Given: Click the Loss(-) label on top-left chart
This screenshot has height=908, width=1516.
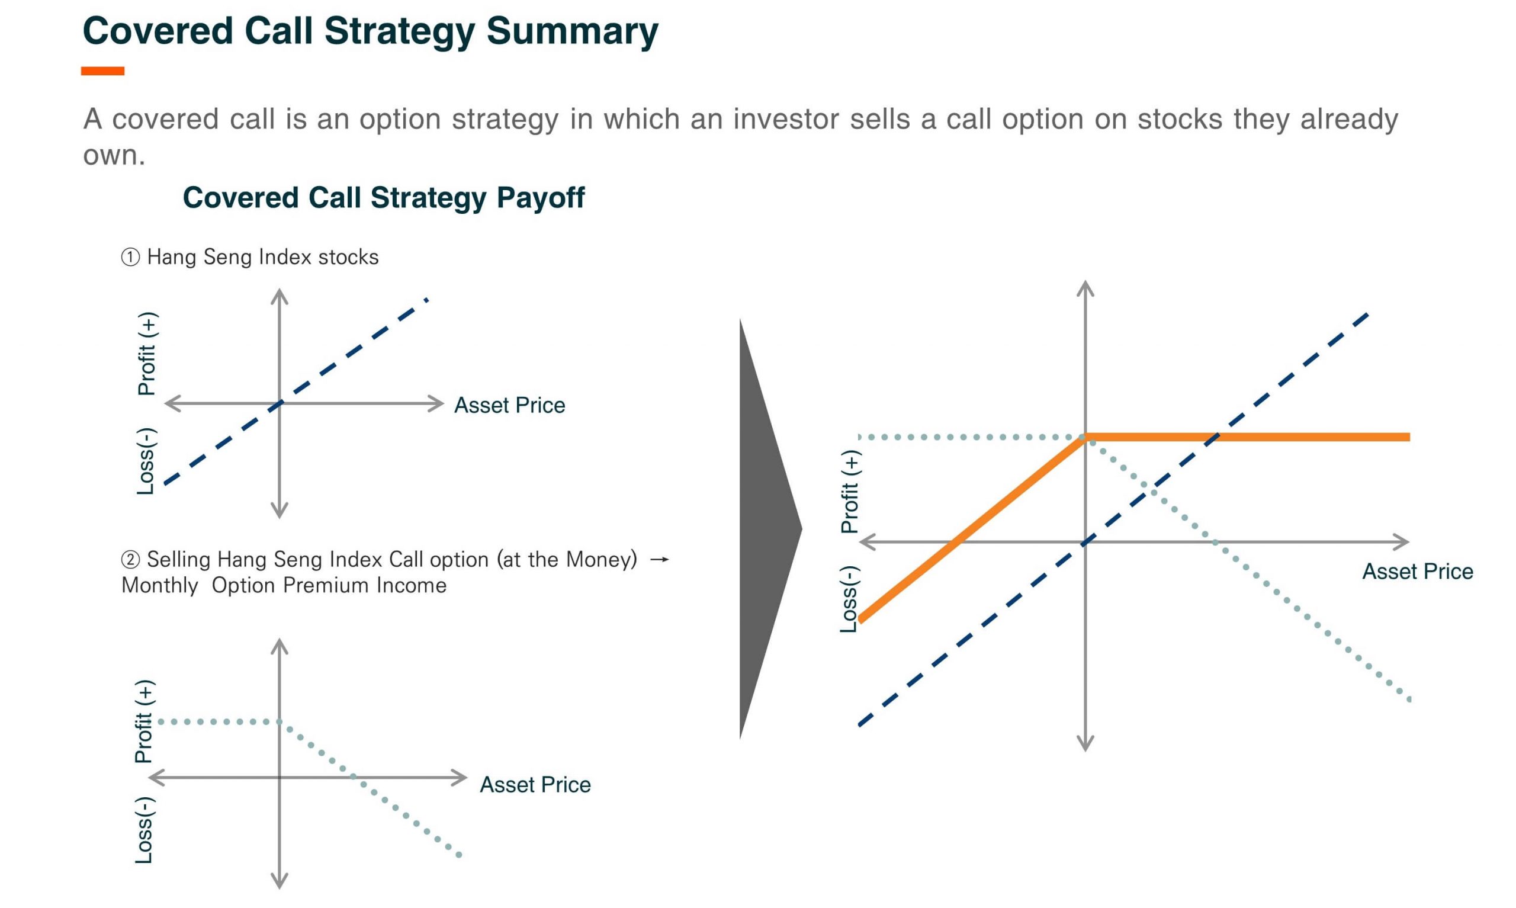Looking at the screenshot, I should tap(146, 461).
